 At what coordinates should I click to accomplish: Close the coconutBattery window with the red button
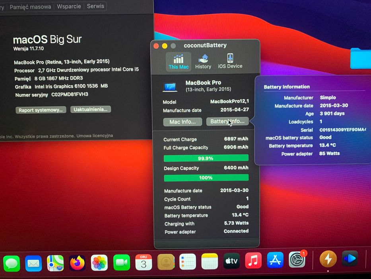coord(156,46)
